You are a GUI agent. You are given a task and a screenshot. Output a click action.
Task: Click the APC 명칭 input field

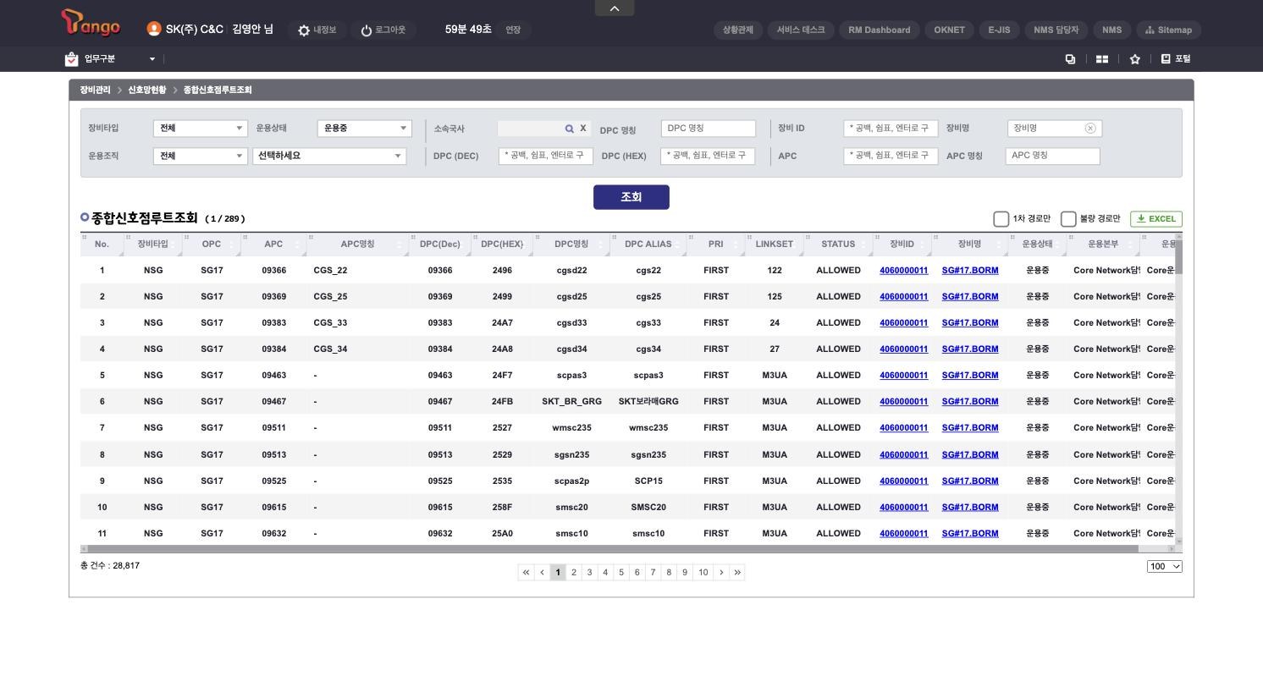(1053, 156)
